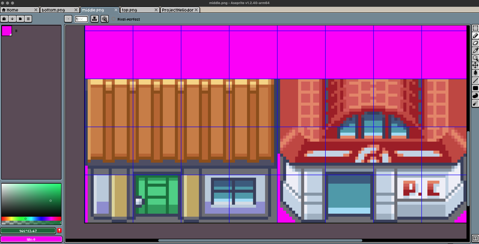479x244 pixels.
Task: Click the palette edit lock icon
Action: pos(4,19)
